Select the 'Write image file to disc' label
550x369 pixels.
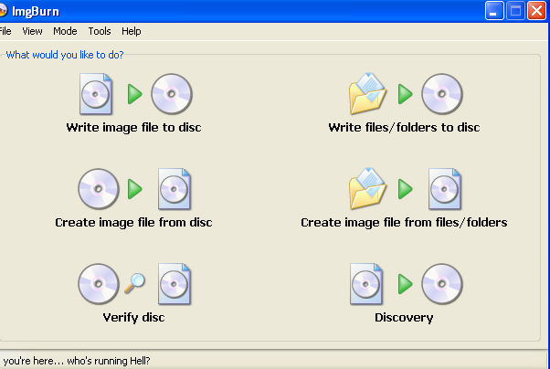pyautogui.click(x=133, y=128)
